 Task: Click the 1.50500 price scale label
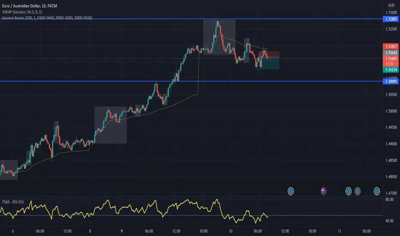(x=391, y=95)
